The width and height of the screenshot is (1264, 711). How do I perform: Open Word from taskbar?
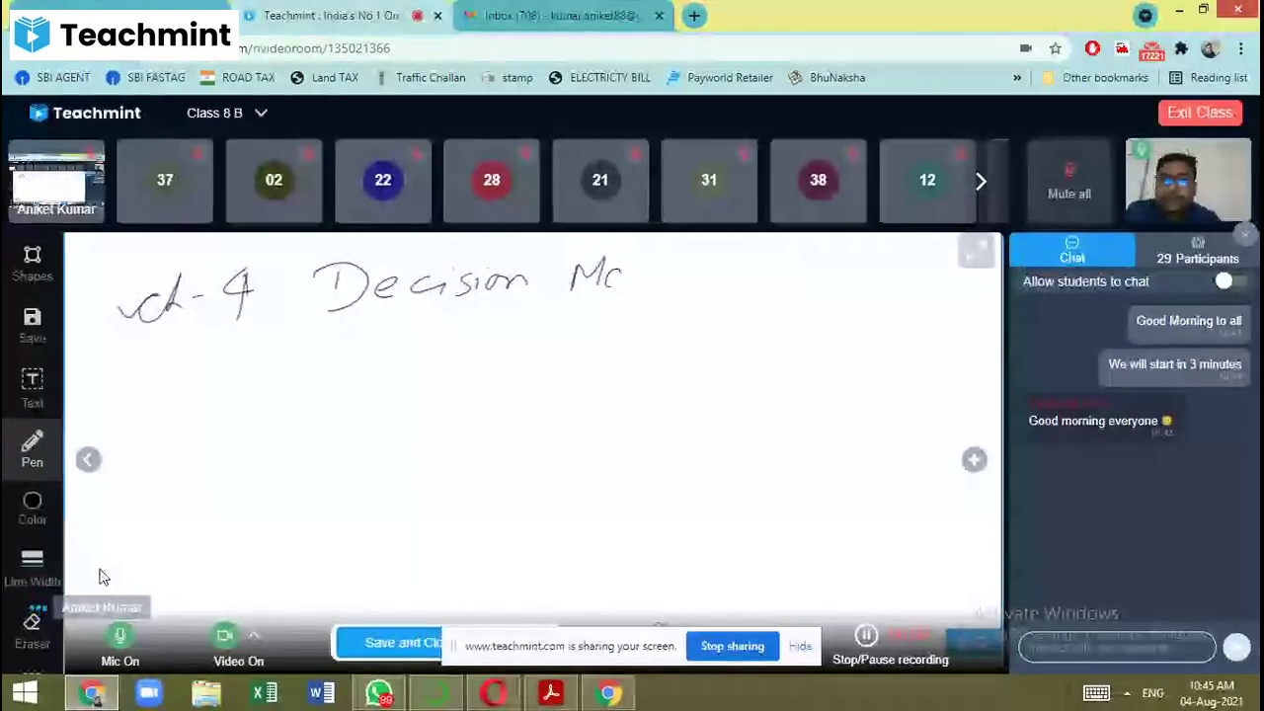point(321,693)
